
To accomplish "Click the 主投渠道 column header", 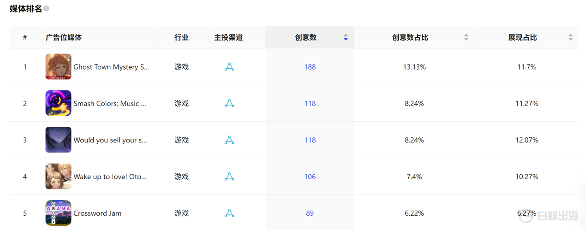I will (228, 37).
